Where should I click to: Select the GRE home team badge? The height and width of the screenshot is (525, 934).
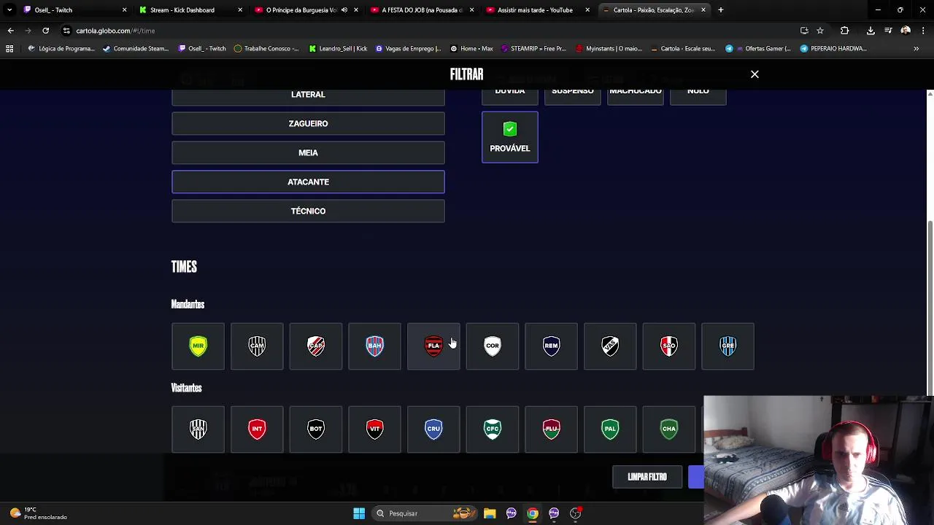click(727, 346)
